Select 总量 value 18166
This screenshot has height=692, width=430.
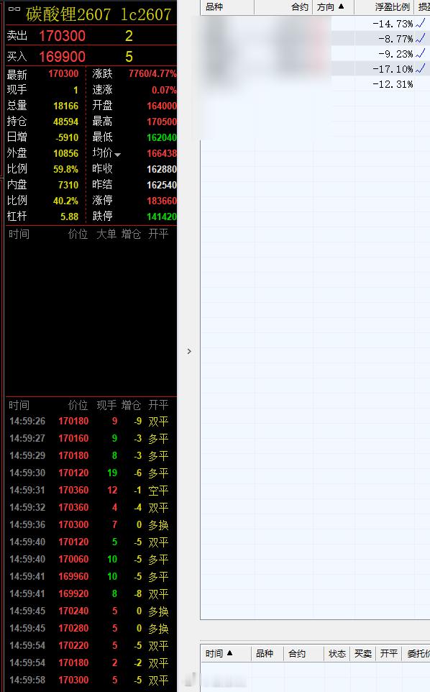[65, 106]
